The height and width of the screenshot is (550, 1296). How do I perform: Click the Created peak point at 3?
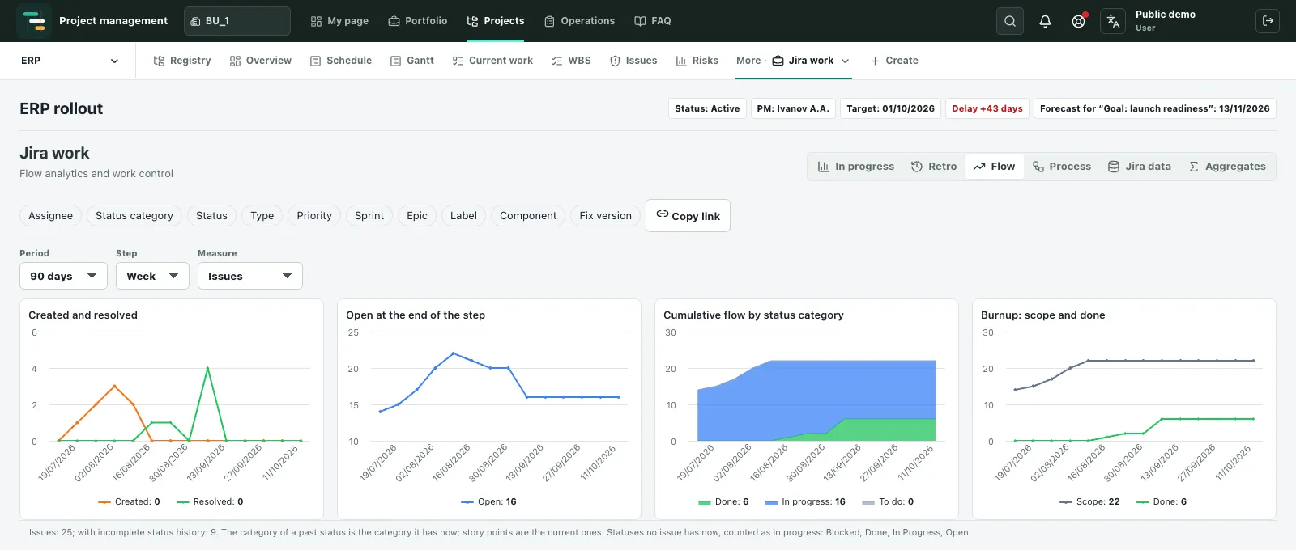pos(115,387)
